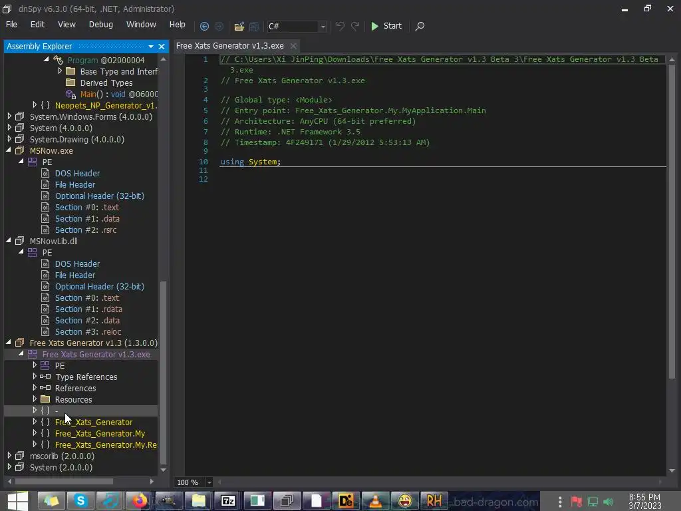
Task: Expand Base Type and Interfaces folder
Action: point(60,71)
